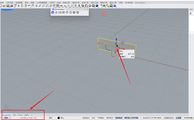
Task: Open the 毫米 units selector in status bar
Action: 51,118
